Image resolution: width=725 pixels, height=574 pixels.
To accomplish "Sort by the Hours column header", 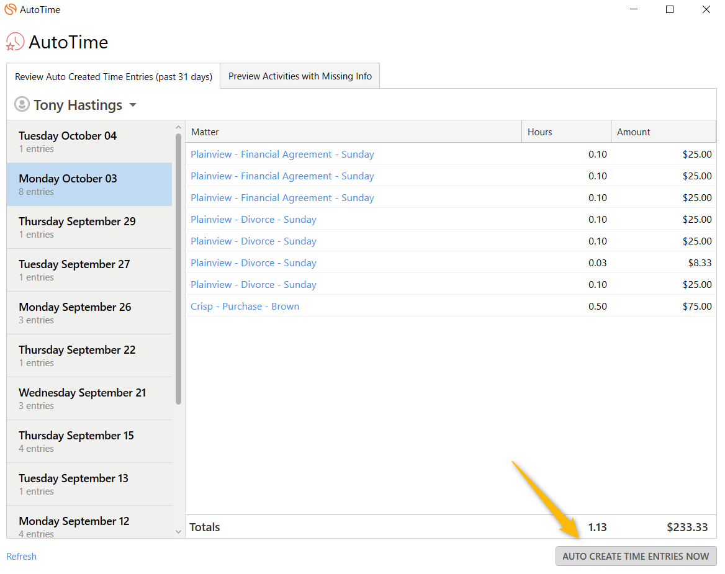I will point(566,132).
